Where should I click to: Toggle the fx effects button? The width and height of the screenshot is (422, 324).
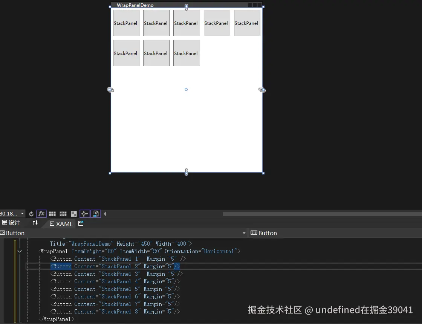41,214
